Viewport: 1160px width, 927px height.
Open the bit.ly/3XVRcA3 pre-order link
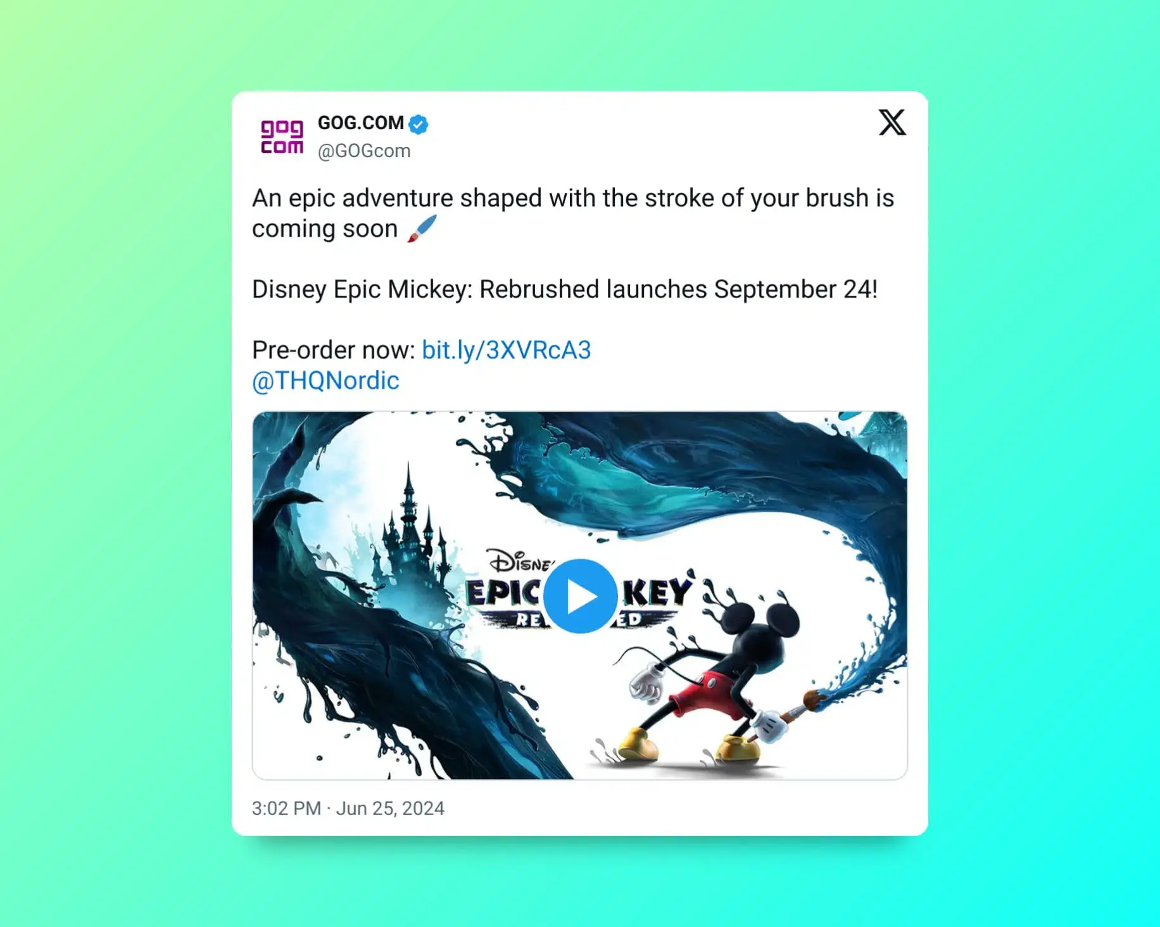(x=507, y=350)
